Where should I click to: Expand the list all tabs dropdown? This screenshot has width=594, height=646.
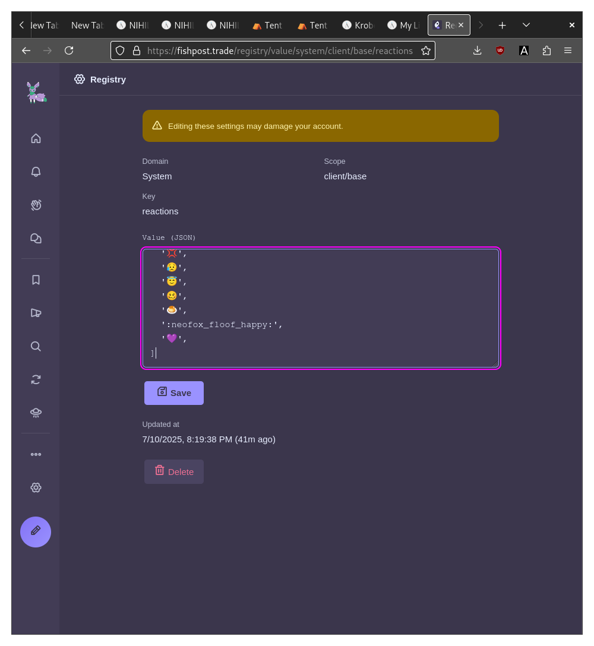[x=526, y=25]
